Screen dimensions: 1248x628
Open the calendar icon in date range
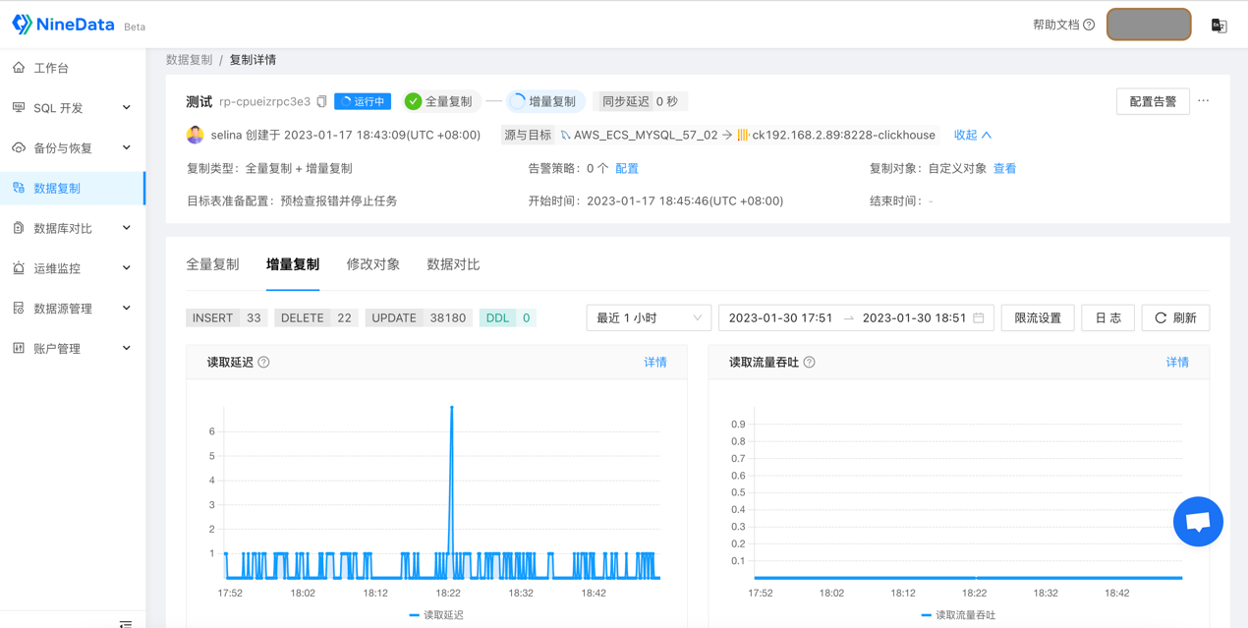[979, 317]
